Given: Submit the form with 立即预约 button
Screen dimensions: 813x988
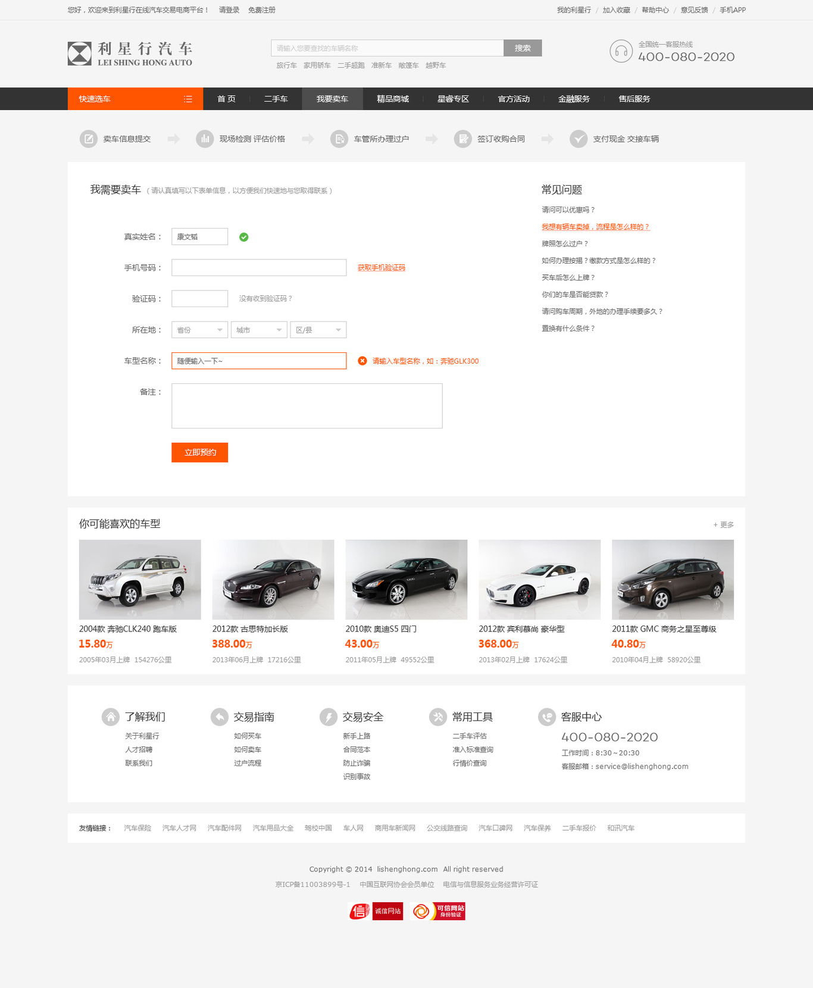Looking at the screenshot, I should tap(200, 452).
